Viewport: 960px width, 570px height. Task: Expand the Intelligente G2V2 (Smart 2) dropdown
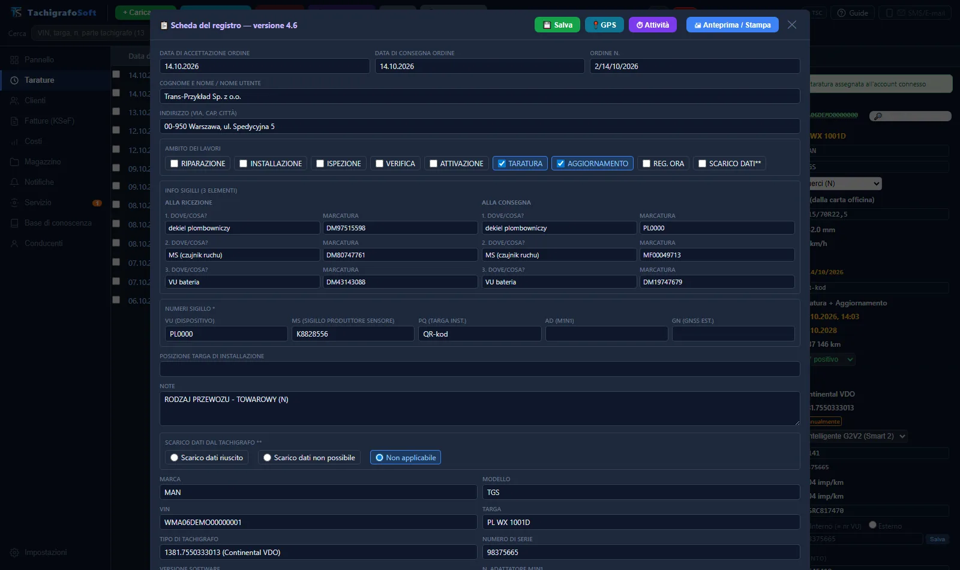[859, 436]
